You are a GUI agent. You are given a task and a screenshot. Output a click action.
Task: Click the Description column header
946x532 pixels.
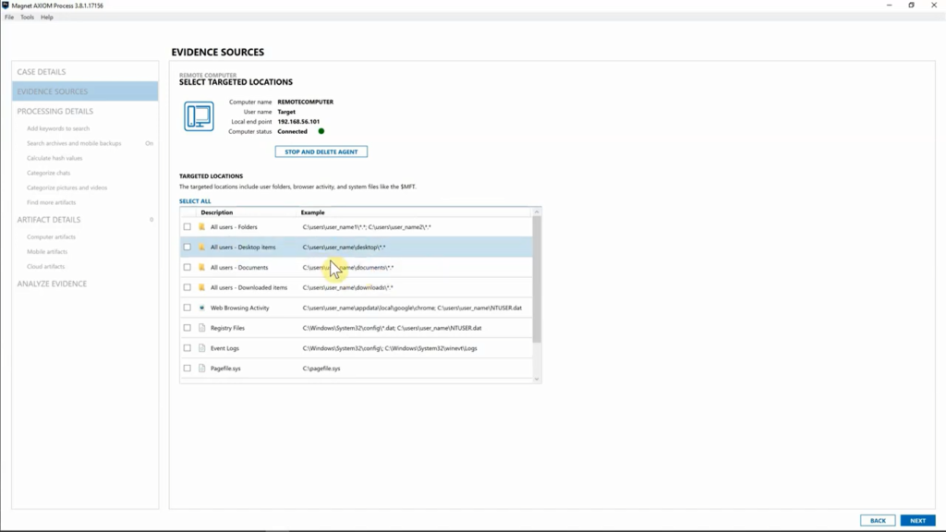(216, 212)
